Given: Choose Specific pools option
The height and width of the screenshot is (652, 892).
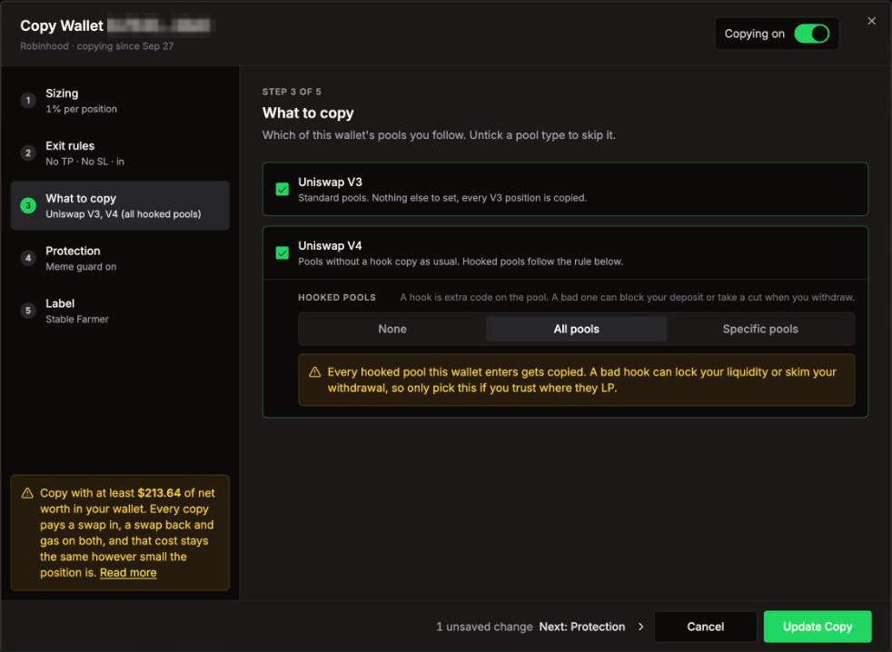Looking at the screenshot, I should click(x=760, y=329).
